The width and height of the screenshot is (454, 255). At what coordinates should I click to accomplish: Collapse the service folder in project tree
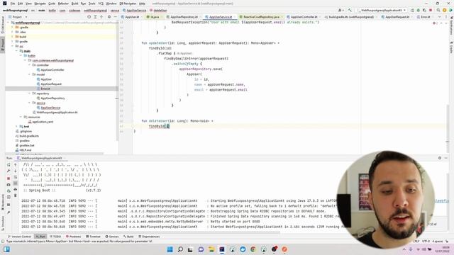30,103
